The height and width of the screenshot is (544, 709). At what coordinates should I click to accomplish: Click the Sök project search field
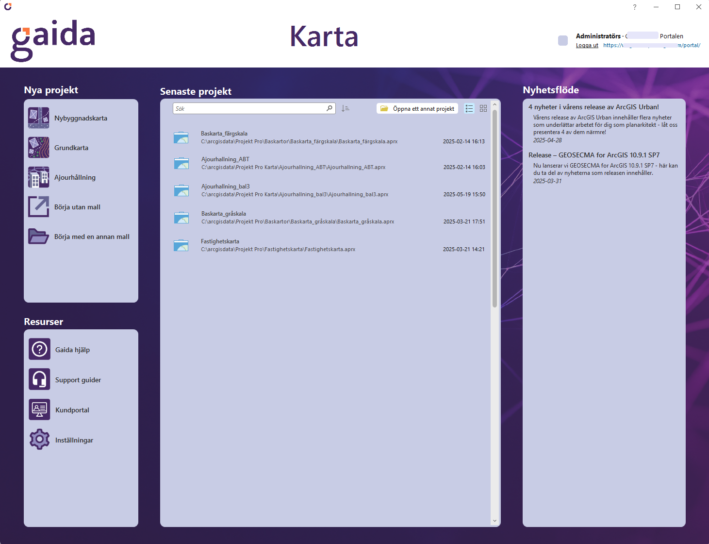(x=250, y=109)
